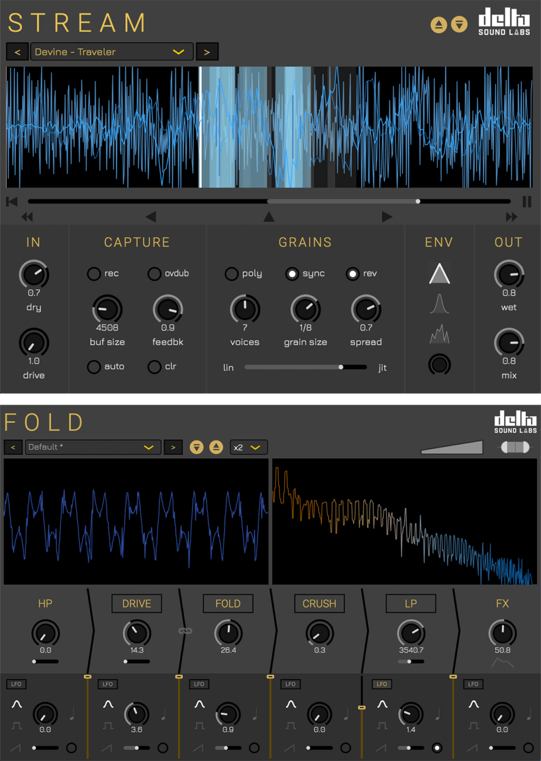
Task: Jump to buffer start with skip-back icon
Action: click(x=12, y=201)
